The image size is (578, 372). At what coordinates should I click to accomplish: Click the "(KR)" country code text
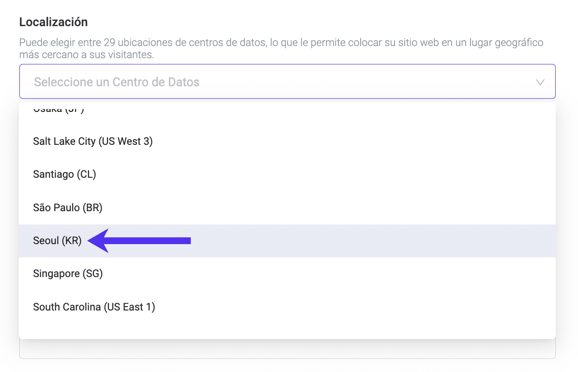(72, 241)
